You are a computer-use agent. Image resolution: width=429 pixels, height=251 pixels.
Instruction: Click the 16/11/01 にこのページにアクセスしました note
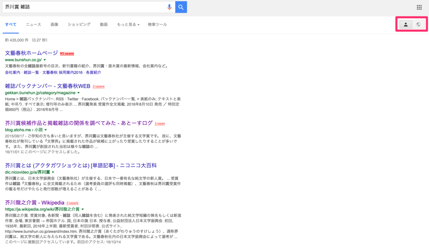click(42, 152)
